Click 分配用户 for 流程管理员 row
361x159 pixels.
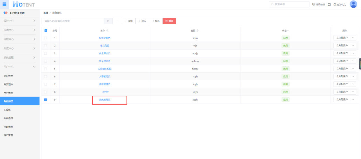(342, 84)
